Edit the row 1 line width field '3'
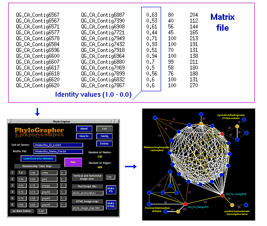 click(63, 173)
